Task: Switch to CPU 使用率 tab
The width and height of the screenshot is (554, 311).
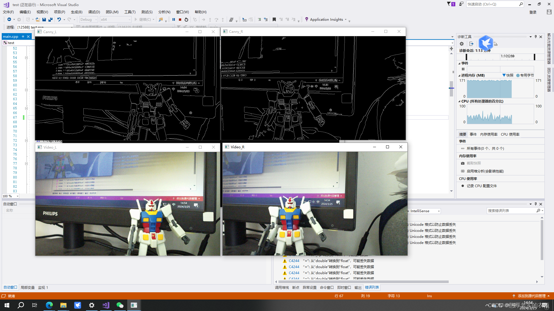Action: (x=510, y=134)
